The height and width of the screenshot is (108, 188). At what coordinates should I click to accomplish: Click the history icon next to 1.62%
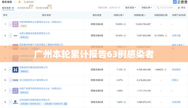125,102
